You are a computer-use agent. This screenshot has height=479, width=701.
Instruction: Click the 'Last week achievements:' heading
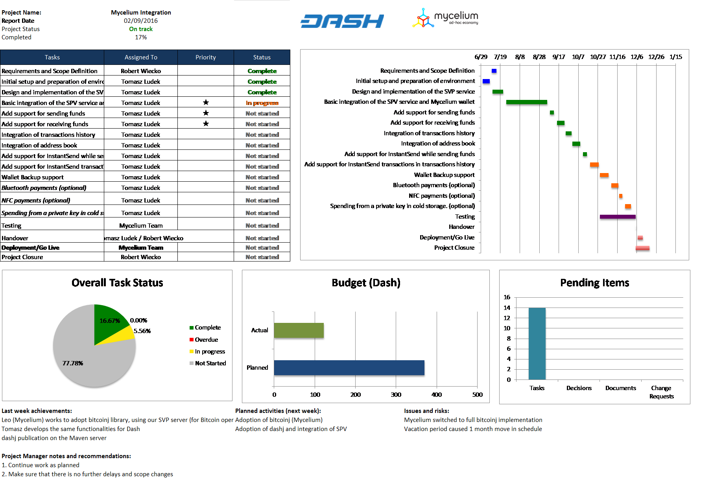(x=37, y=411)
